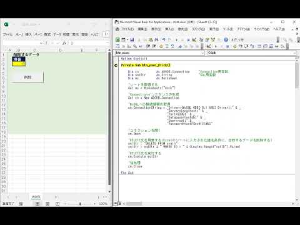
Task: Click macro record icon in Excel status bar
Action: click(x=21, y=204)
